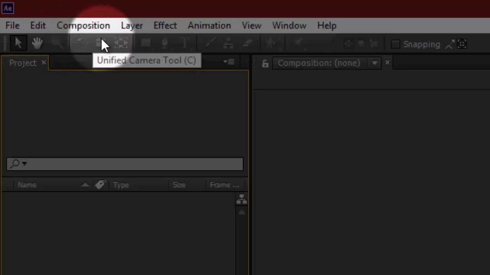Switch to the Project panel tab

(23, 63)
